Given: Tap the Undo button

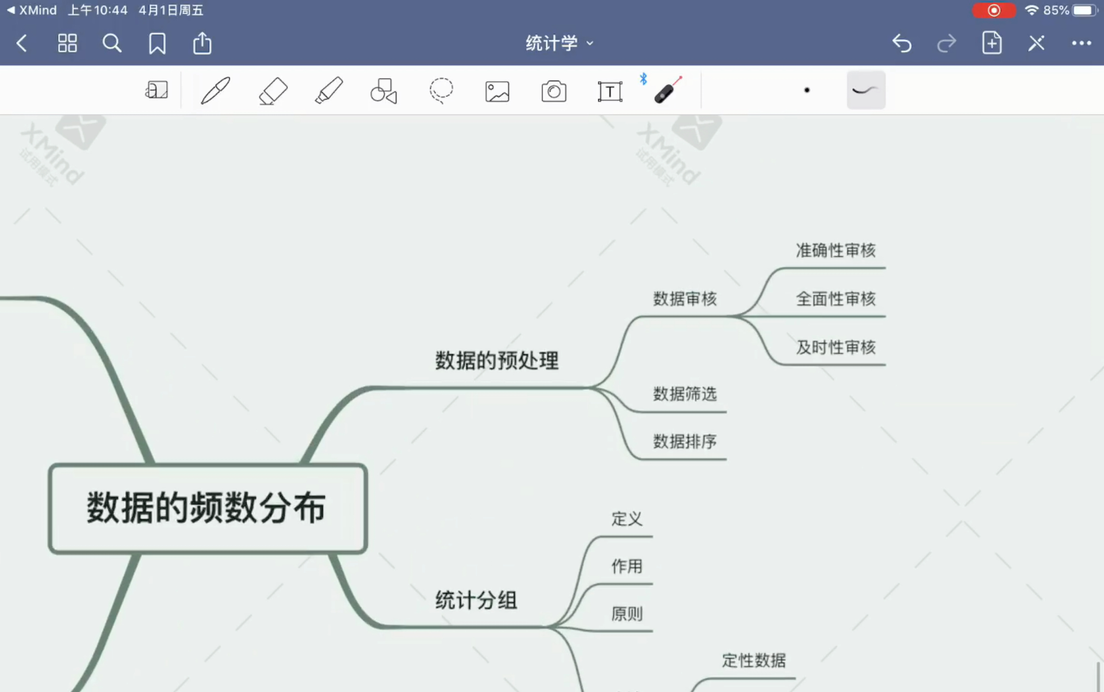Looking at the screenshot, I should click(903, 43).
